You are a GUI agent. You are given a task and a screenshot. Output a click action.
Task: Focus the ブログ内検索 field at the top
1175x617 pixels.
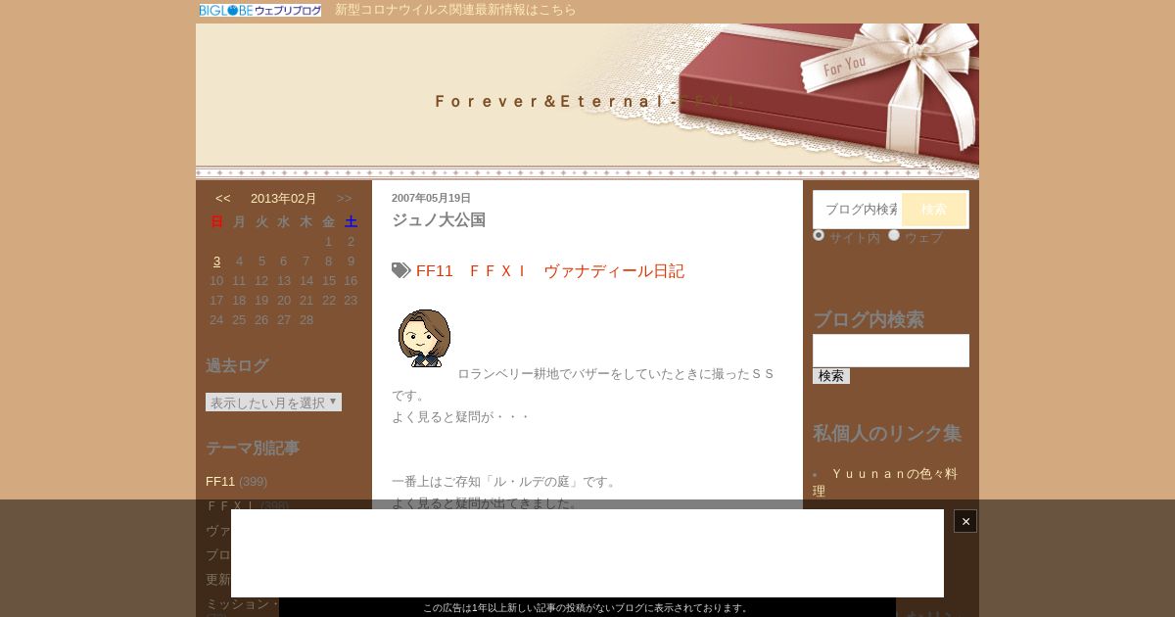(x=857, y=210)
